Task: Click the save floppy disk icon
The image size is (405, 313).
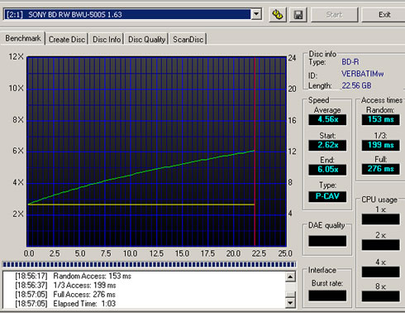Action: 298,15
